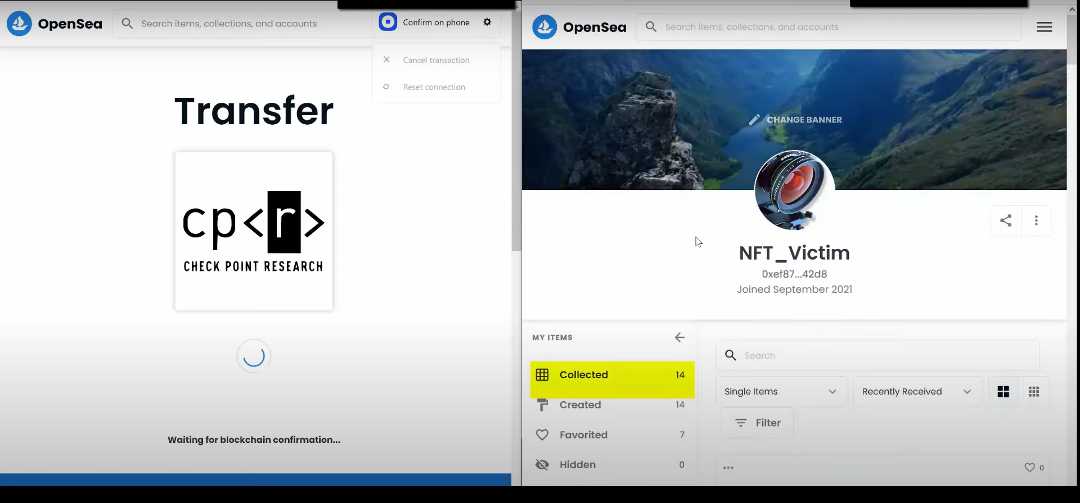This screenshot has height=503, width=1080.
Task: Click the My Items search box
Action: click(x=877, y=355)
